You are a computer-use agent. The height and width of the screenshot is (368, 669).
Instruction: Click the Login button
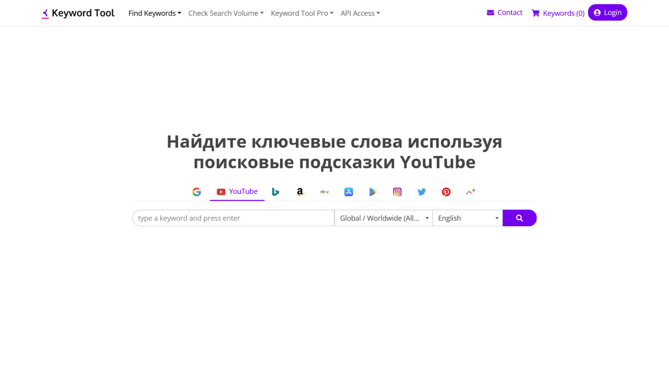pos(608,13)
